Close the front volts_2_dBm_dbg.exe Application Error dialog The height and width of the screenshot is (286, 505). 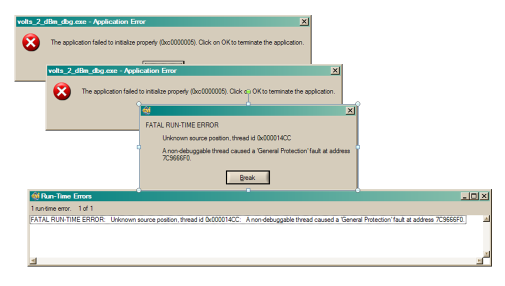[x=335, y=70]
